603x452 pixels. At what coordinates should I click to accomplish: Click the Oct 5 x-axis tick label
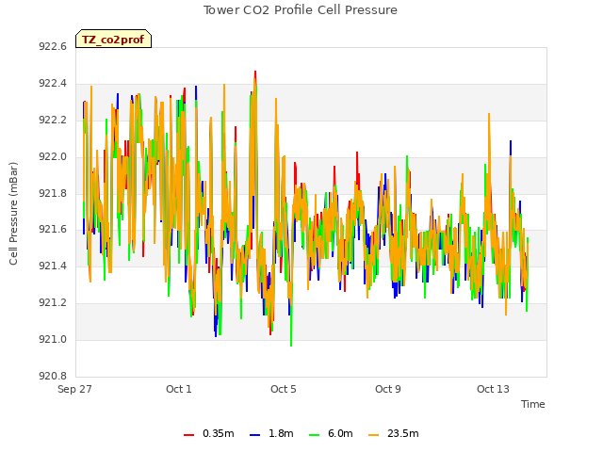284,389
